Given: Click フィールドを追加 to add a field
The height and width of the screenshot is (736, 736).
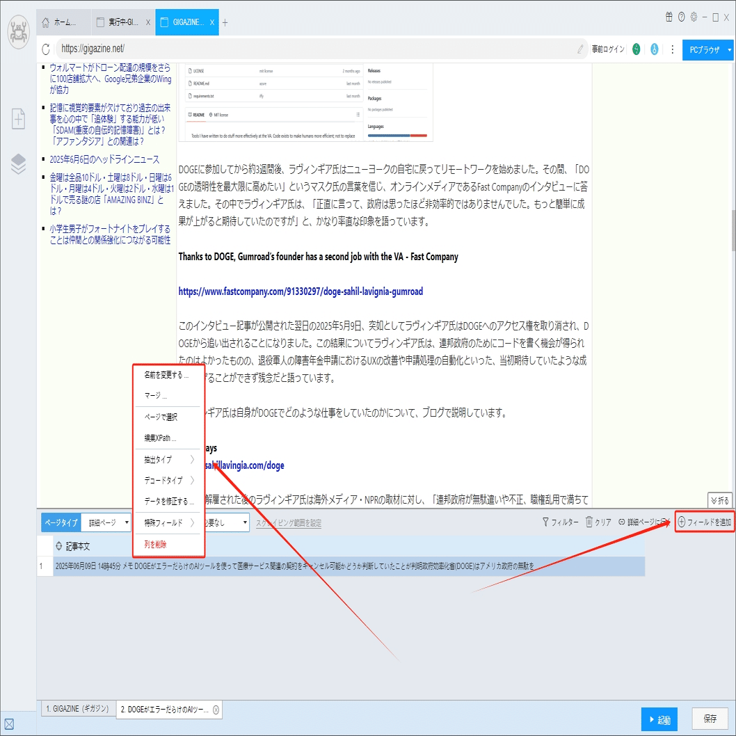Looking at the screenshot, I should (x=704, y=522).
